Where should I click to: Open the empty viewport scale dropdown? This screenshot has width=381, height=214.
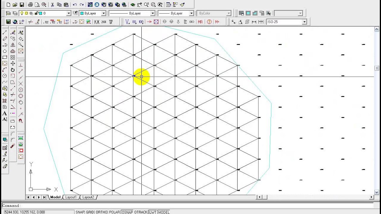(x=300, y=13)
